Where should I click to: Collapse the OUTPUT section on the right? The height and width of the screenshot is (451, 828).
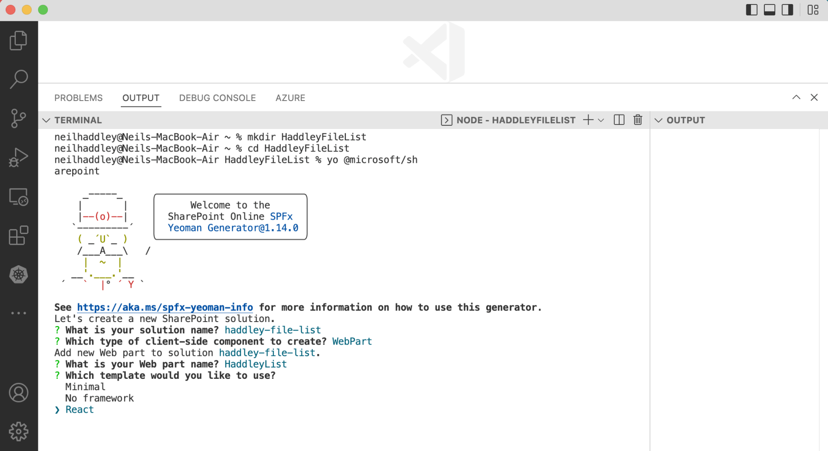click(658, 120)
